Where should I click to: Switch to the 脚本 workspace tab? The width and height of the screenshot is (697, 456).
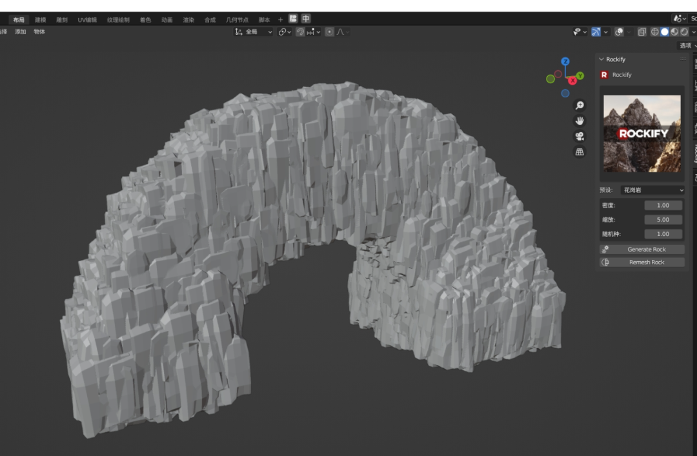264,19
